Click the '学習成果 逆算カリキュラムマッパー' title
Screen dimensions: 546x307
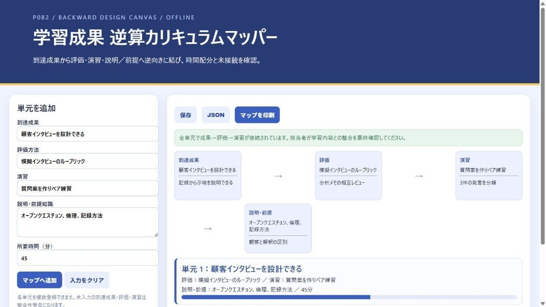tap(155, 38)
